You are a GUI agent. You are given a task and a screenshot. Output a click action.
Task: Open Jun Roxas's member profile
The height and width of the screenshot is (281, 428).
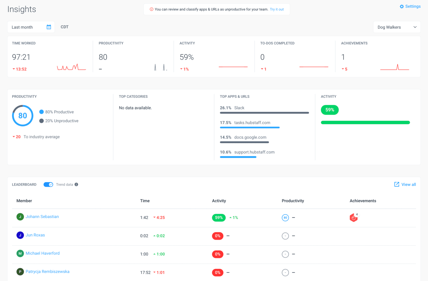(35, 235)
